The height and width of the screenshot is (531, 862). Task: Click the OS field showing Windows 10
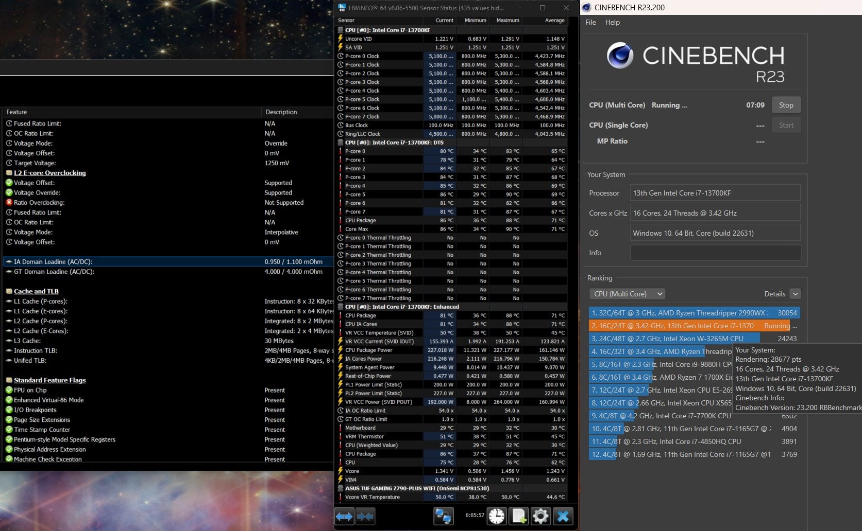715,233
